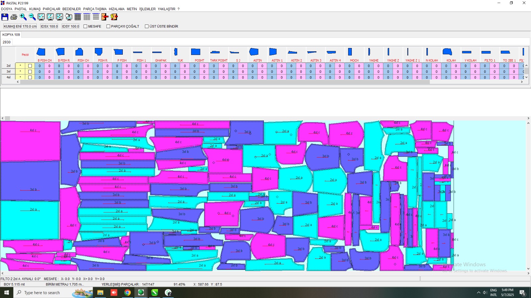This screenshot has height=298, width=531.
Task: Click the exit door icon with red arrow
Action: point(105,17)
